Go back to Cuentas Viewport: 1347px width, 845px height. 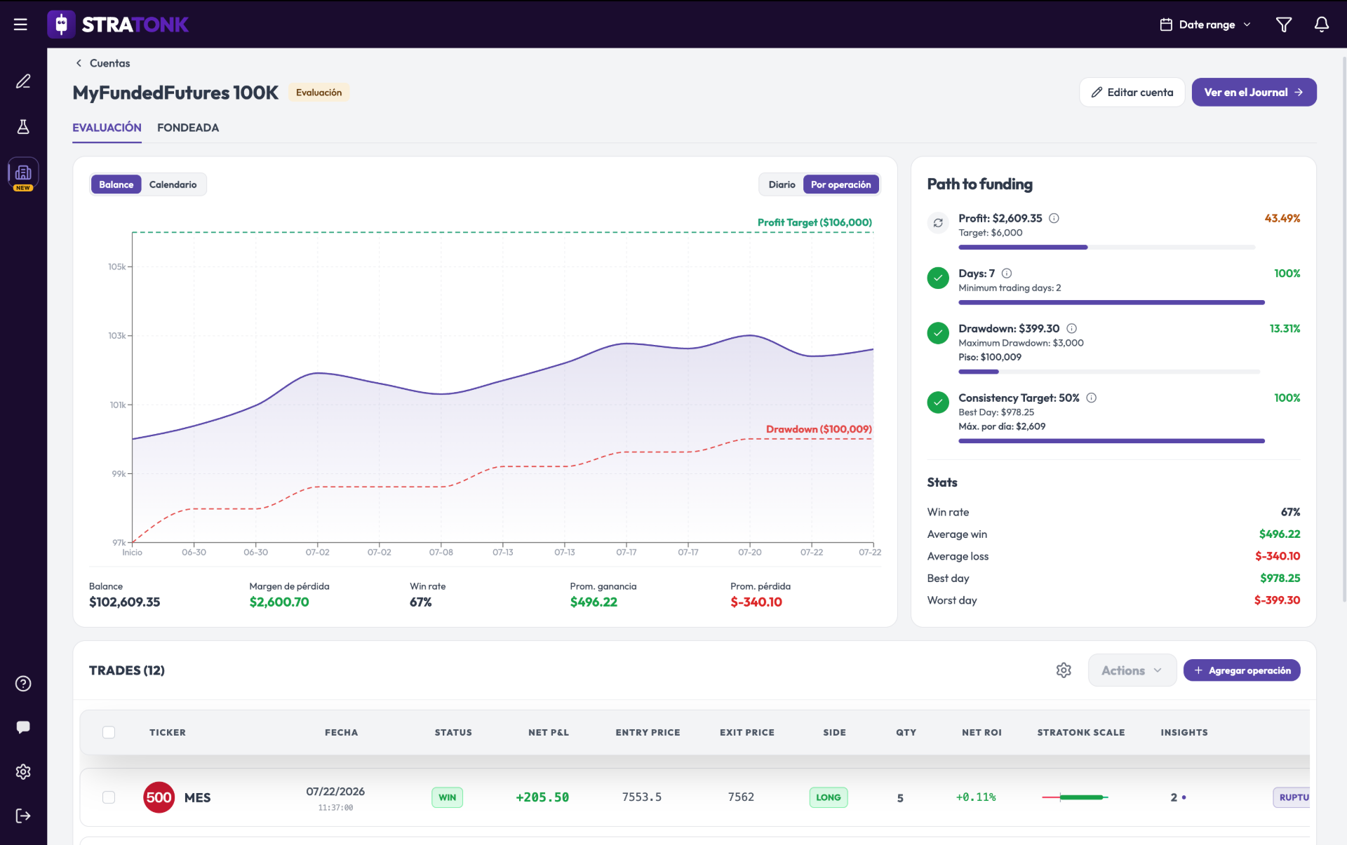(102, 63)
